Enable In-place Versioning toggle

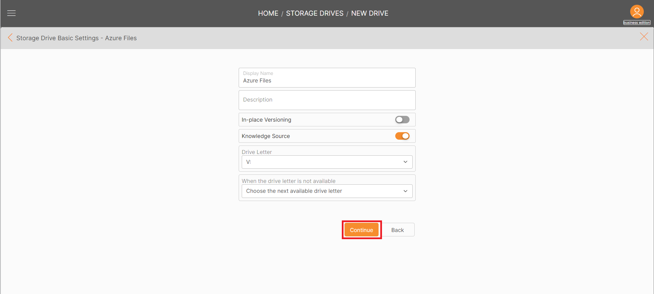click(x=402, y=120)
